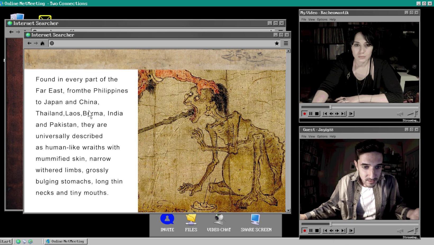434x245 pixels.
Task: Go back in rear Internet Searcher window
Action: pos(11,32)
